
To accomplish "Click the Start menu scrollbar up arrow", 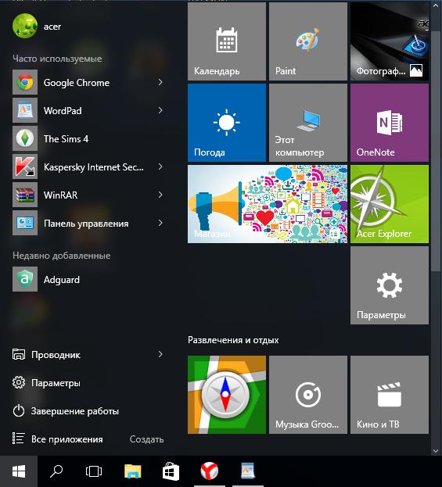I will [x=436, y=5].
